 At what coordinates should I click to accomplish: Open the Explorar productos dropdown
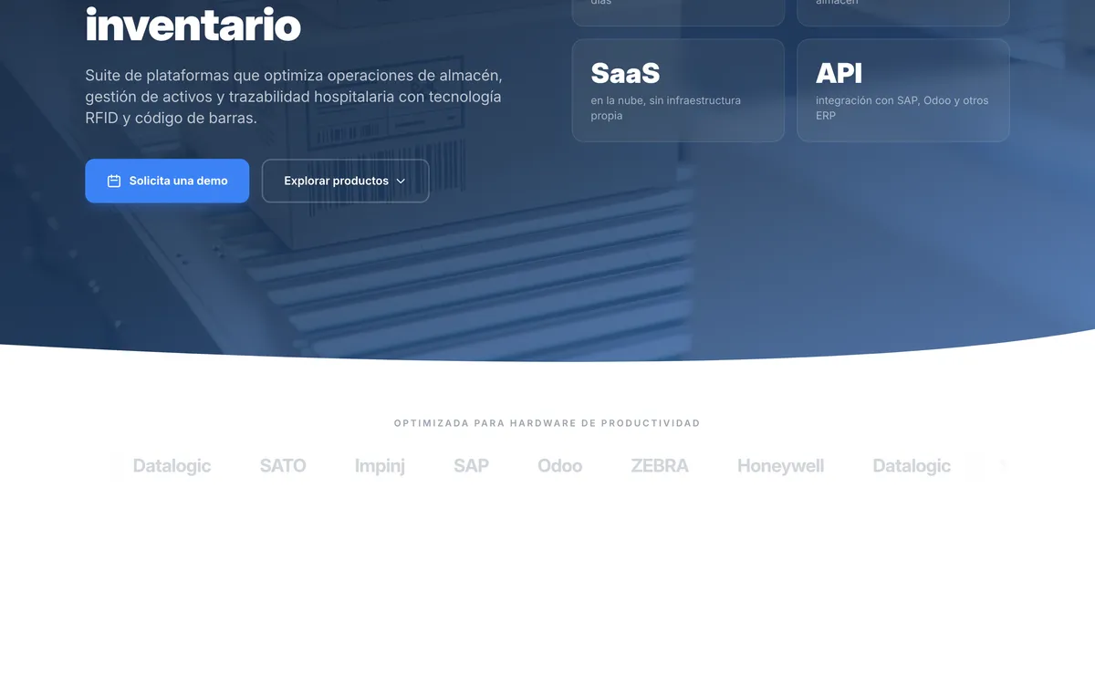point(345,181)
